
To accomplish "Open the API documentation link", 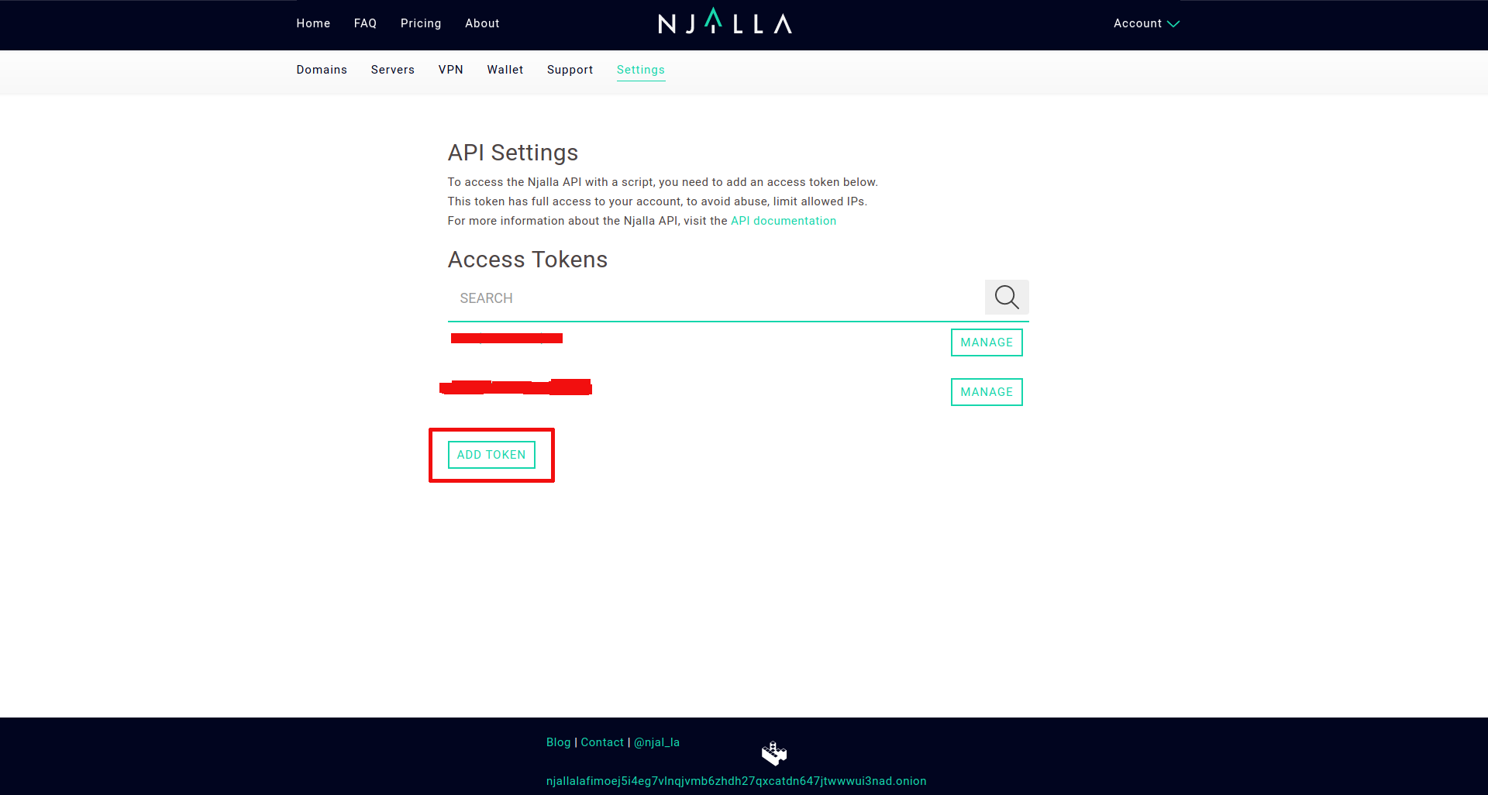I will click(x=783, y=221).
